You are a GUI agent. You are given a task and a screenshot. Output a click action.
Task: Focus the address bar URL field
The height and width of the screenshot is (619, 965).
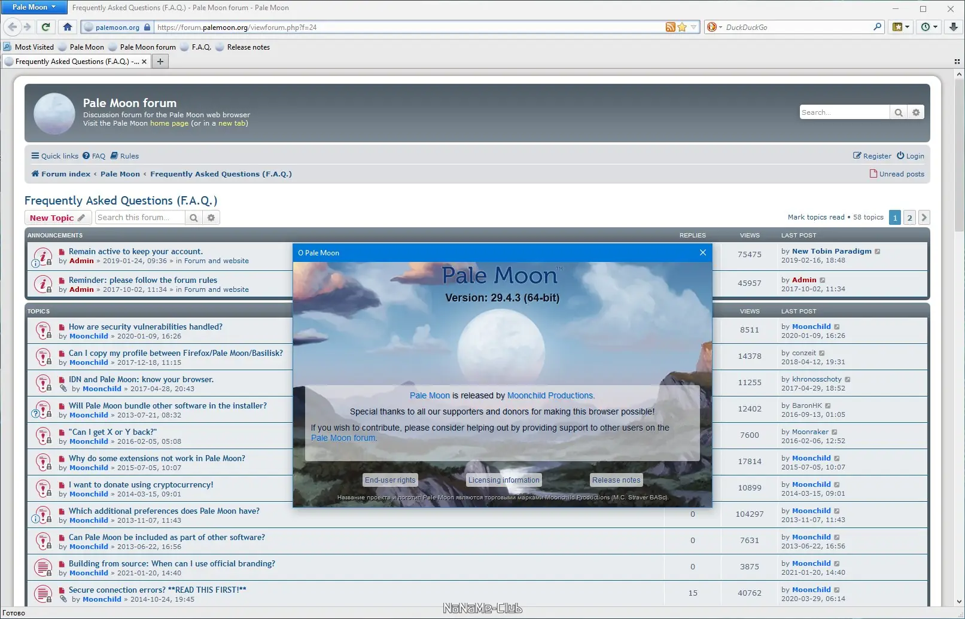pos(409,27)
